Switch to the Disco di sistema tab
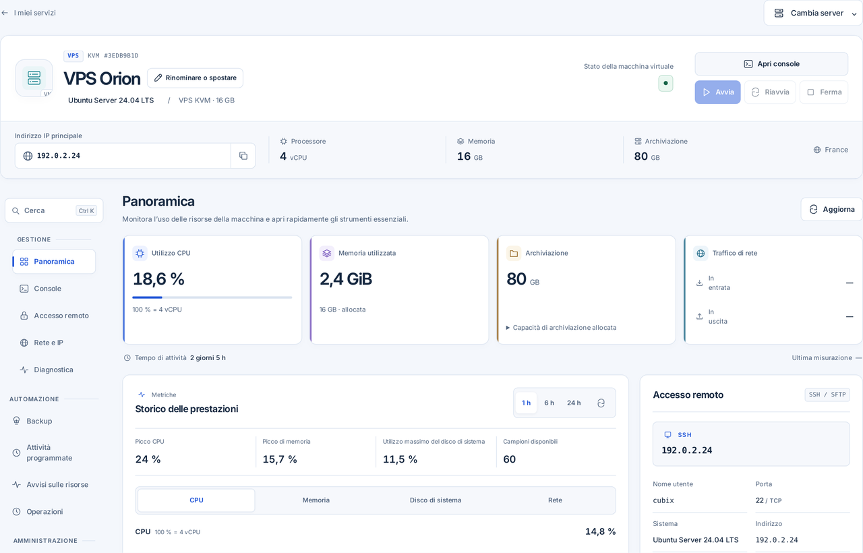Viewport: 863px width, 553px height. pos(436,500)
